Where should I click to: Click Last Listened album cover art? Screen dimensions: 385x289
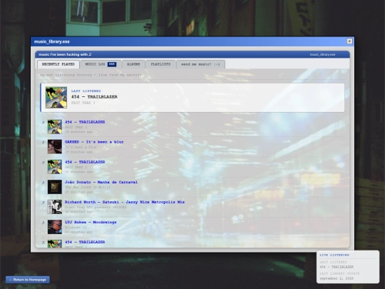coord(56,97)
